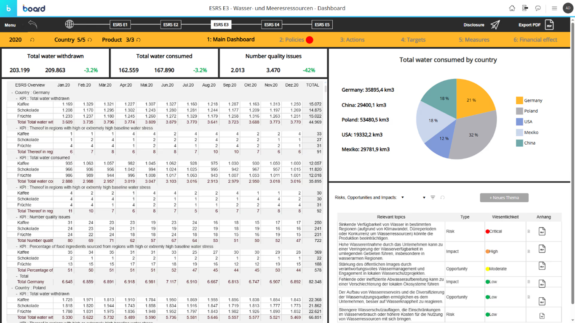Collapse the Country : Germany group
This screenshot has width=575, height=323.
coord(12,93)
